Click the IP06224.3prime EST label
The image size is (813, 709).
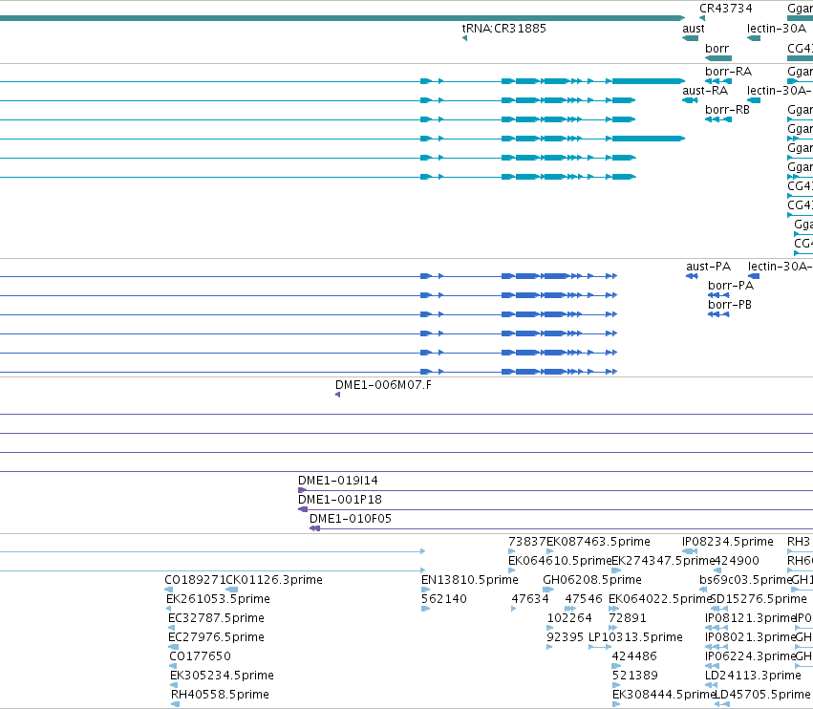tap(750, 656)
